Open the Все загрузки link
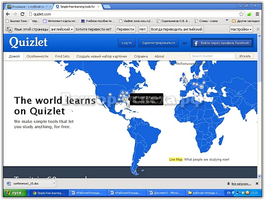265x200 pixels. pos(241,184)
